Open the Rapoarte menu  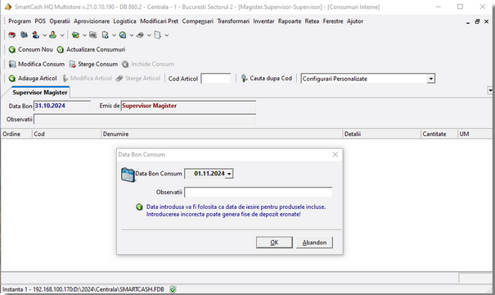point(290,21)
